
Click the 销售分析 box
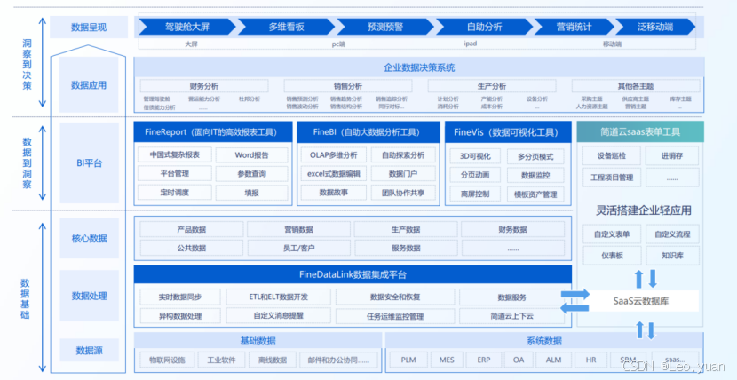point(348,86)
